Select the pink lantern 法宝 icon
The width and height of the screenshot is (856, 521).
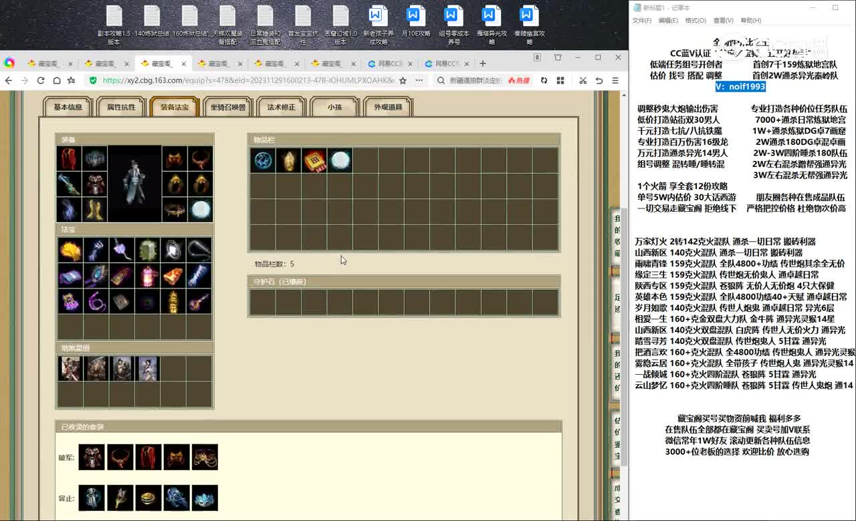pos(147,275)
